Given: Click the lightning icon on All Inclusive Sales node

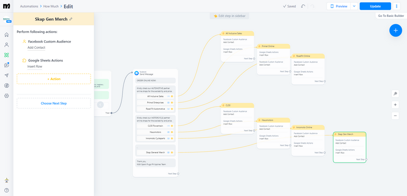Looking at the screenshot, I should [x=223, y=33].
